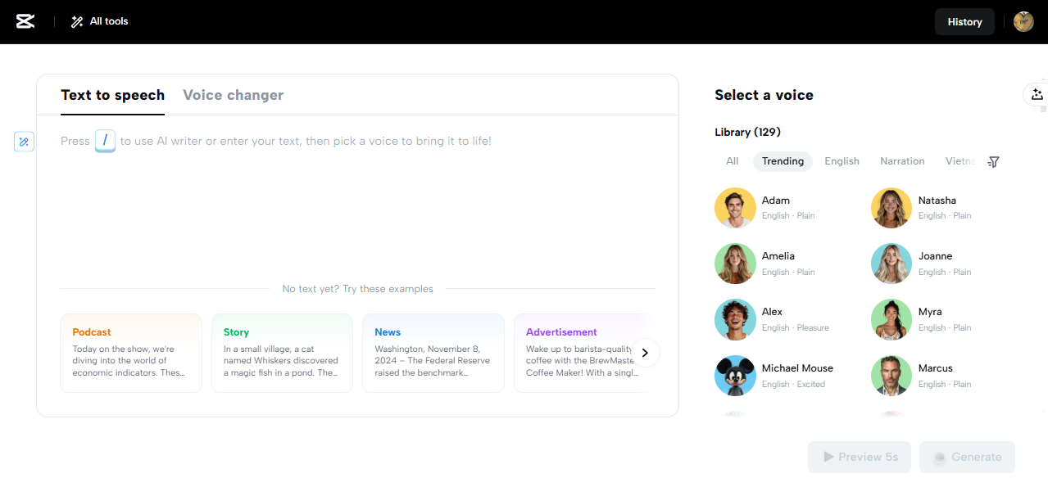Open the History panel
The height and width of the screenshot is (496, 1048).
[964, 21]
